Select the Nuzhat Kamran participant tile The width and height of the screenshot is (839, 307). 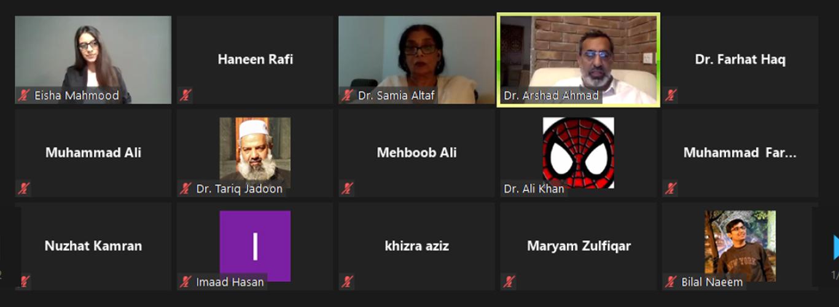(x=93, y=246)
